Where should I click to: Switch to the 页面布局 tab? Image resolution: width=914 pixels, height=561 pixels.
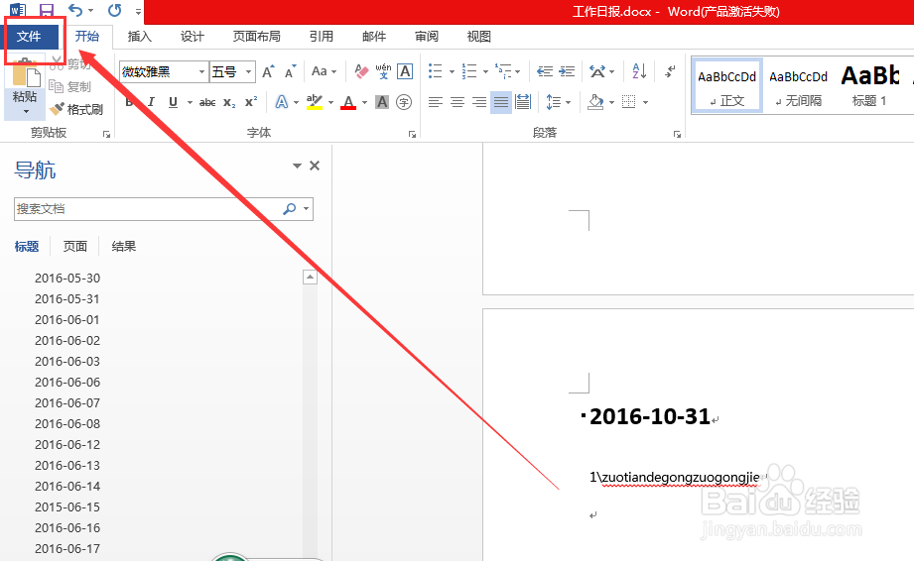(256, 37)
